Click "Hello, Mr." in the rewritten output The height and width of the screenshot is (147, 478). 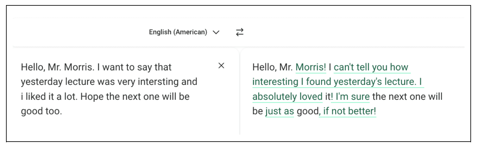(272, 67)
